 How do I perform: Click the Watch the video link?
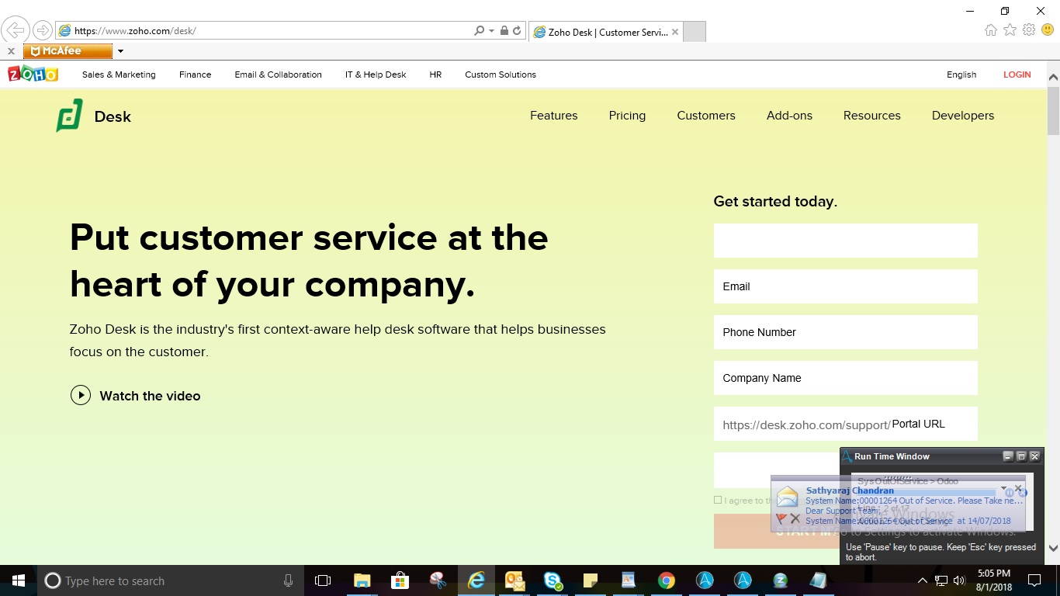point(150,396)
